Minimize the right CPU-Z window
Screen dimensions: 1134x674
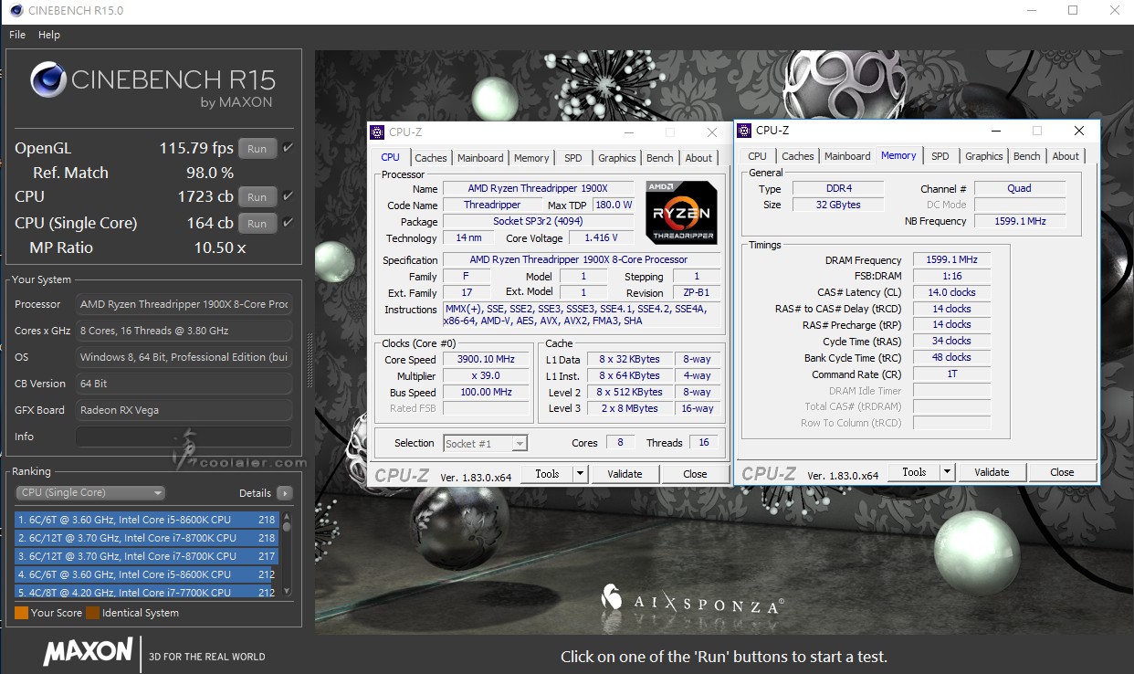coord(994,131)
